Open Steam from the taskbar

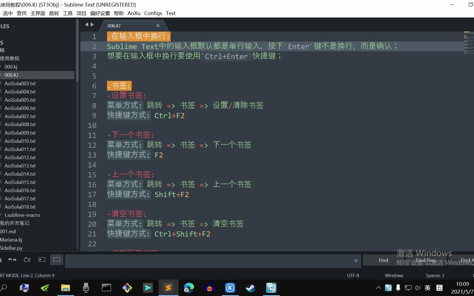click(250, 288)
